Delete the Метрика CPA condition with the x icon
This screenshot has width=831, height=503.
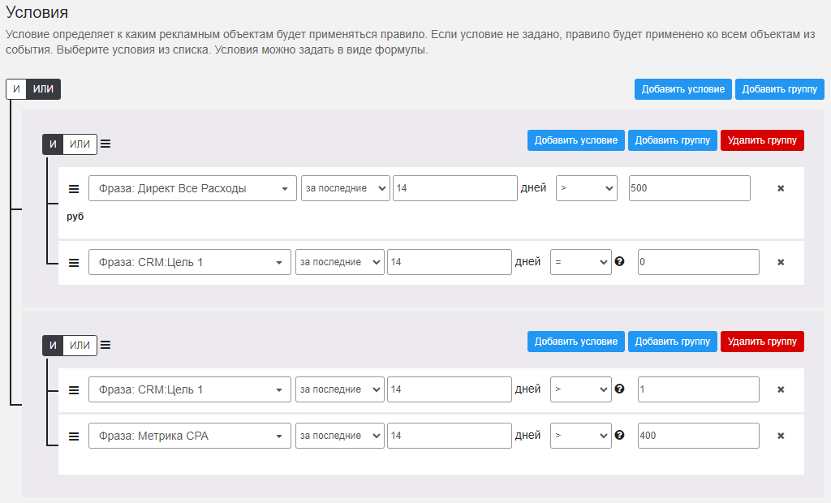pyautogui.click(x=781, y=436)
